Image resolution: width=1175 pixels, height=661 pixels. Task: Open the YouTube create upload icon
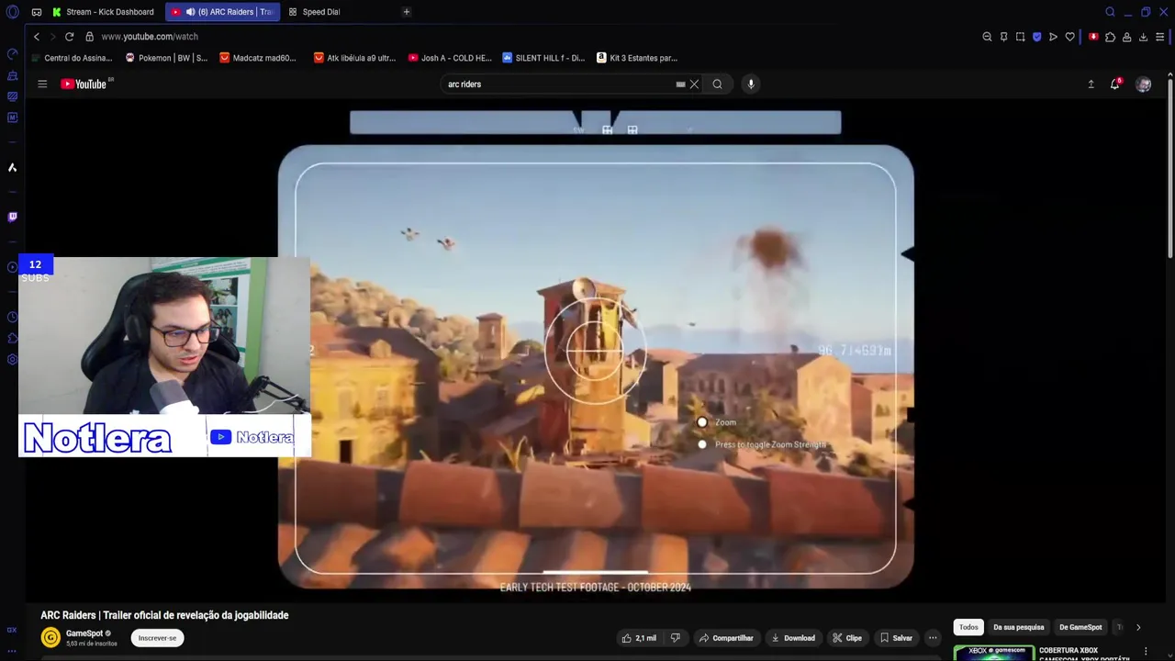pyautogui.click(x=1091, y=84)
